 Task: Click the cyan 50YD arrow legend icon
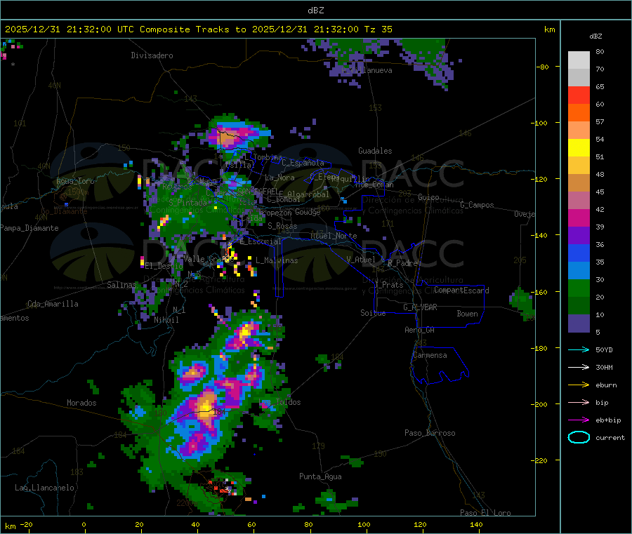579,349
